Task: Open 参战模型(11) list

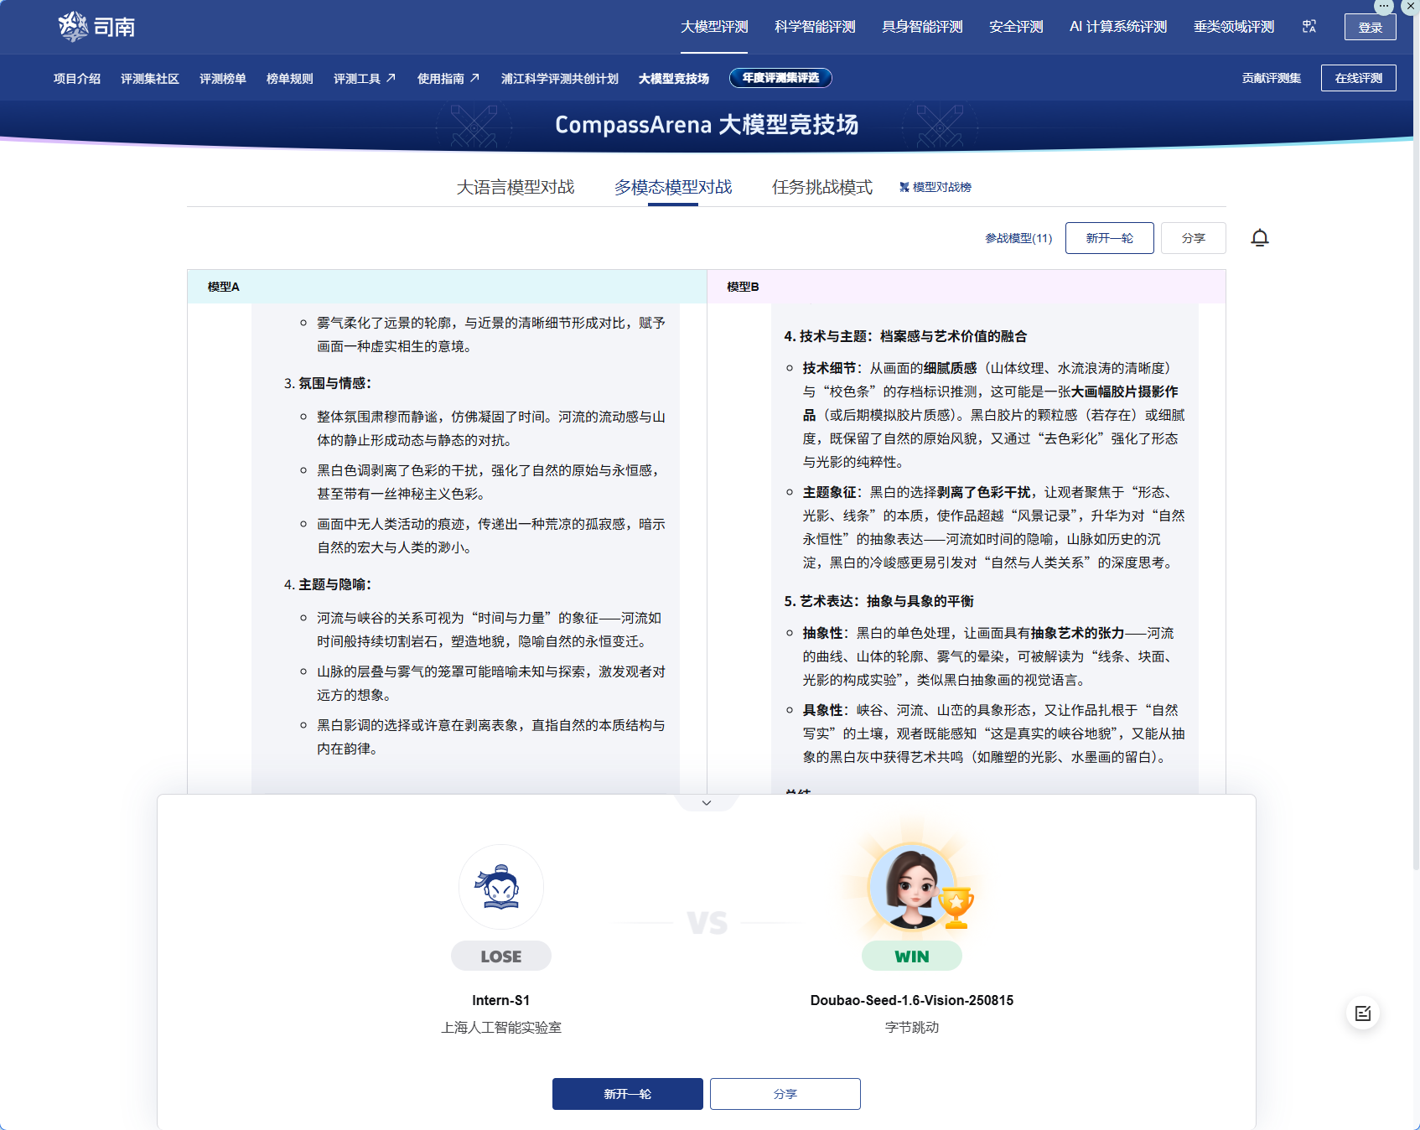Action: [1018, 238]
